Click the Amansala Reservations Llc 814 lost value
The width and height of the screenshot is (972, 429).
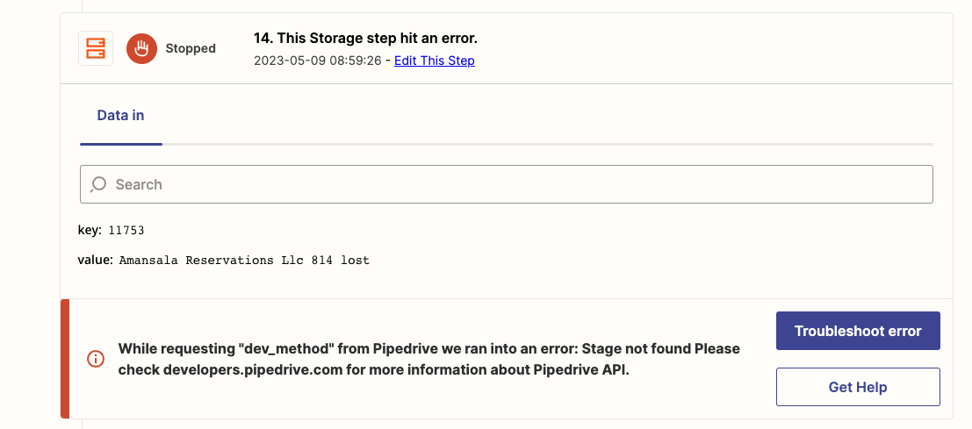point(244,261)
